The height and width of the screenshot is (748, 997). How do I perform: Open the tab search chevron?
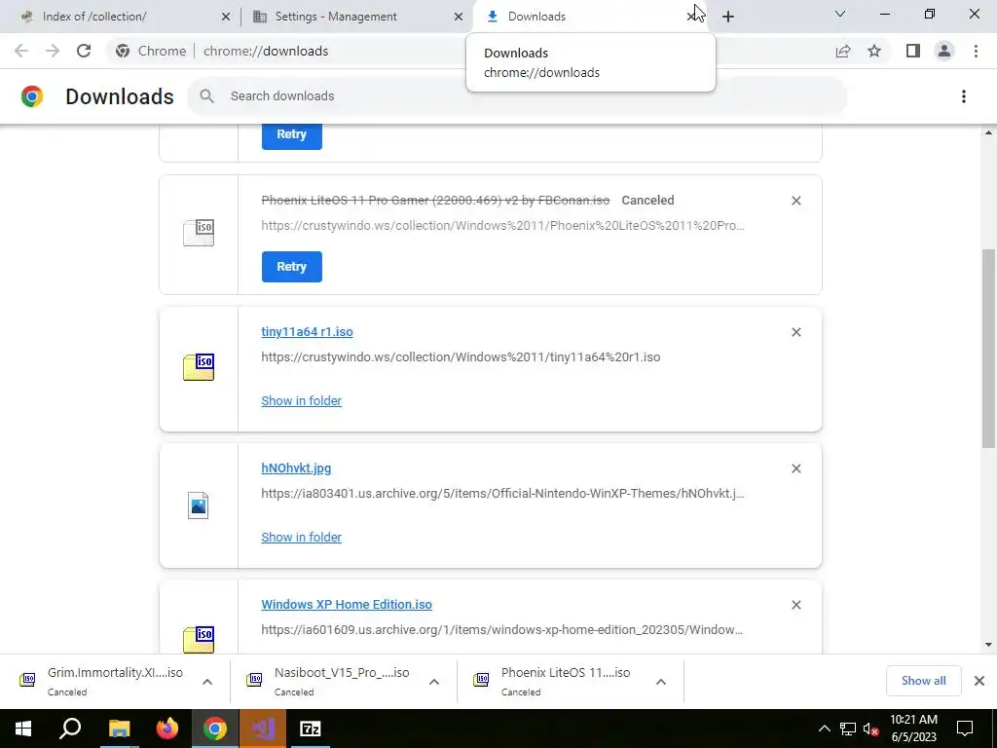pyautogui.click(x=840, y=14)
